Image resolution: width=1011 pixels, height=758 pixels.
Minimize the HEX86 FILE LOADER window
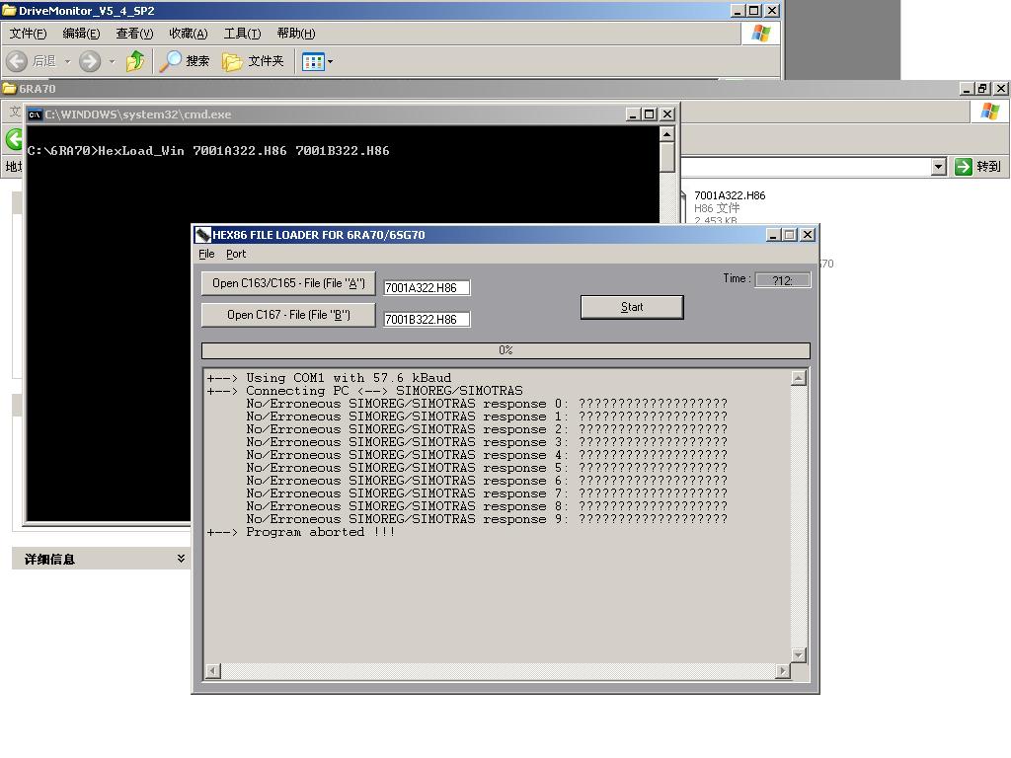772,235
